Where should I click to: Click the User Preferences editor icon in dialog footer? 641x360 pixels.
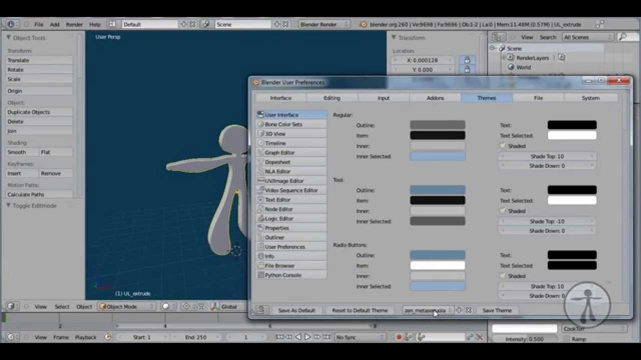point(261,310)
